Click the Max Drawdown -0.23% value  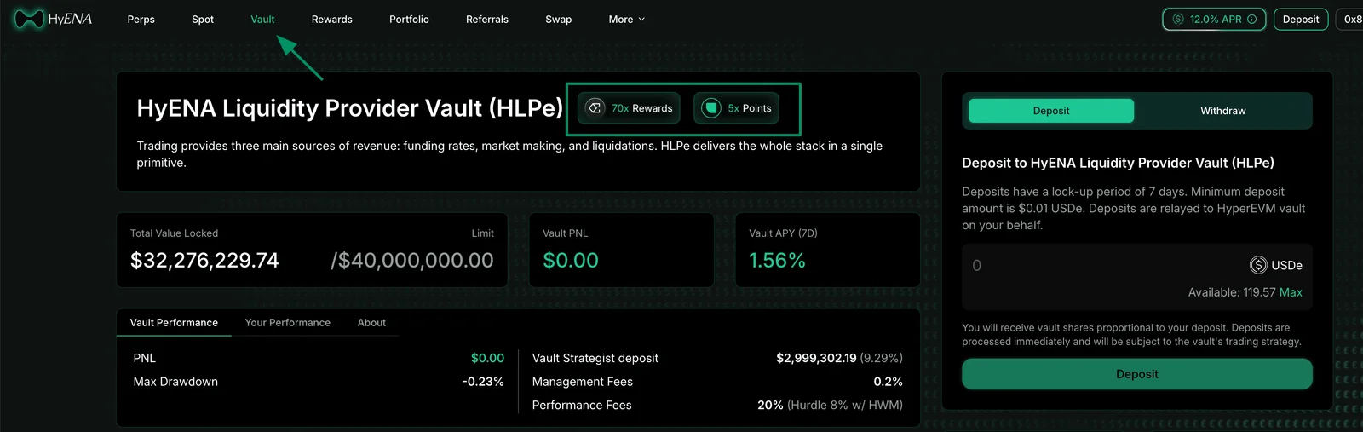[483, 382]
